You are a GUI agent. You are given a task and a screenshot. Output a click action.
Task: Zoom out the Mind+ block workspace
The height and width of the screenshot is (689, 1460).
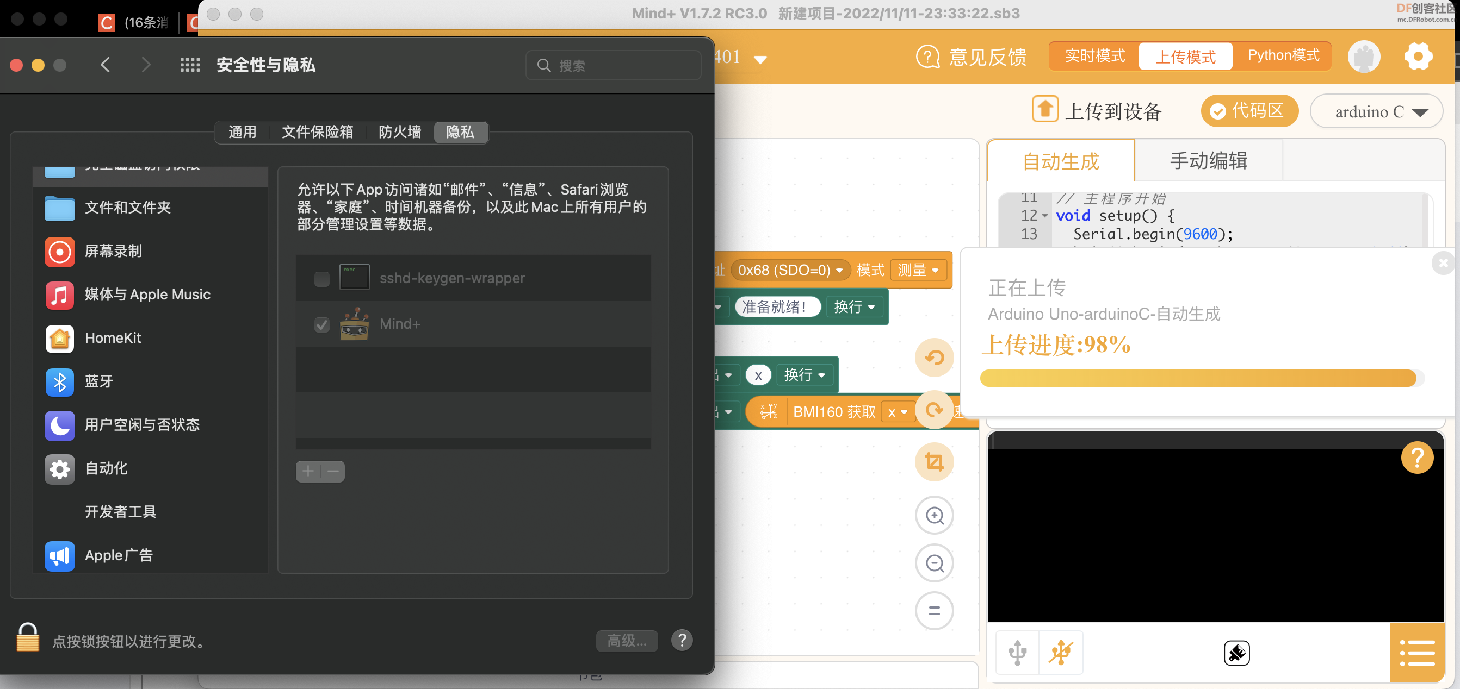(935, 563)
